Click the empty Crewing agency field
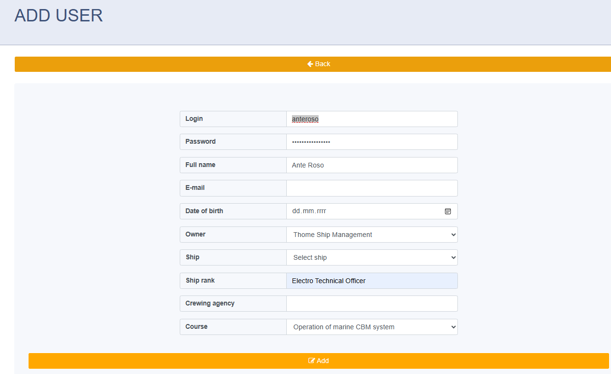Viewport: 611px width, 374px height. pyautogui.click(x=372, y=304)
